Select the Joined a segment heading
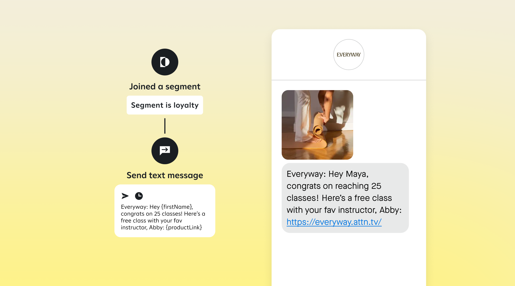The height and width of the screenshot is (286, 515). 165,86
